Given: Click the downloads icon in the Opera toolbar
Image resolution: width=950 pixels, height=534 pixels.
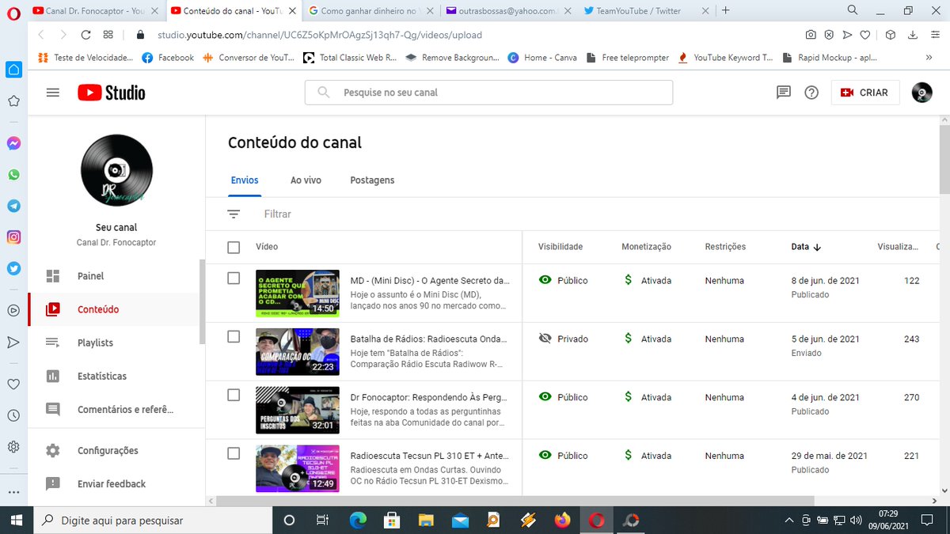Looking at the screenshot, I should click(x=913, y=35).
